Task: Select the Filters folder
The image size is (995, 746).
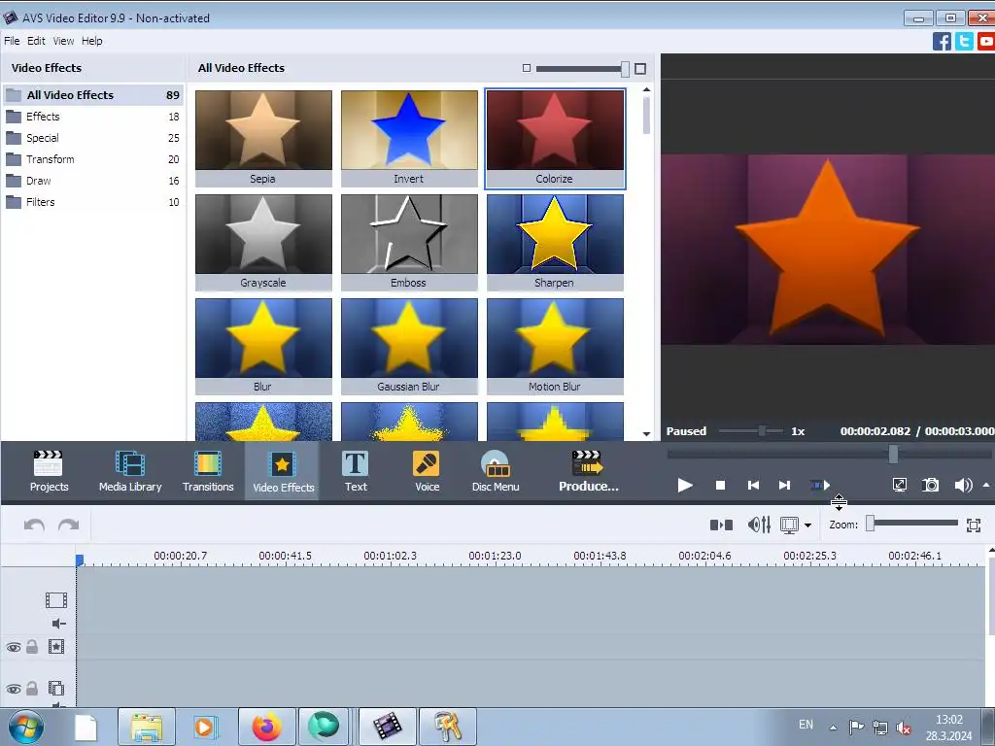Action: point(93,202)
